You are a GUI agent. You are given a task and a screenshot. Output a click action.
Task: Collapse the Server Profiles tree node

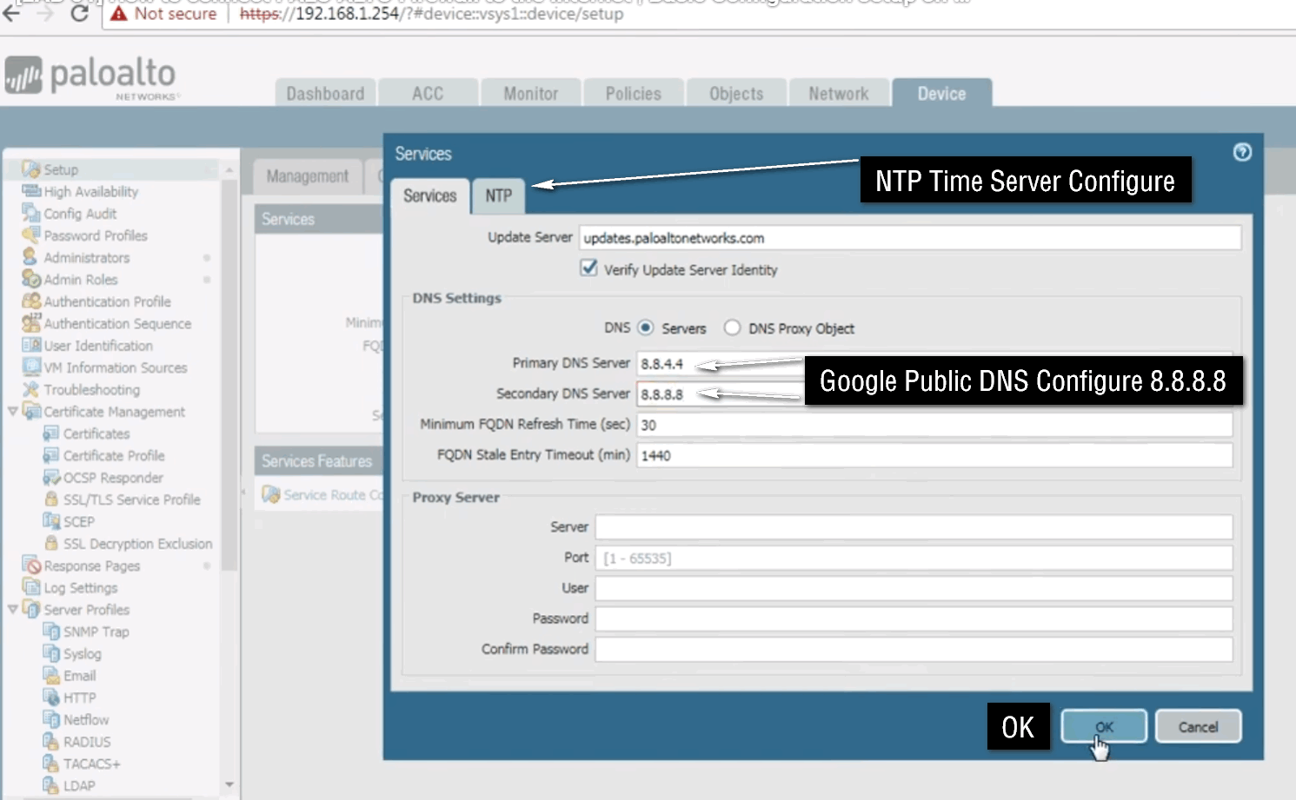pos(12,609)
